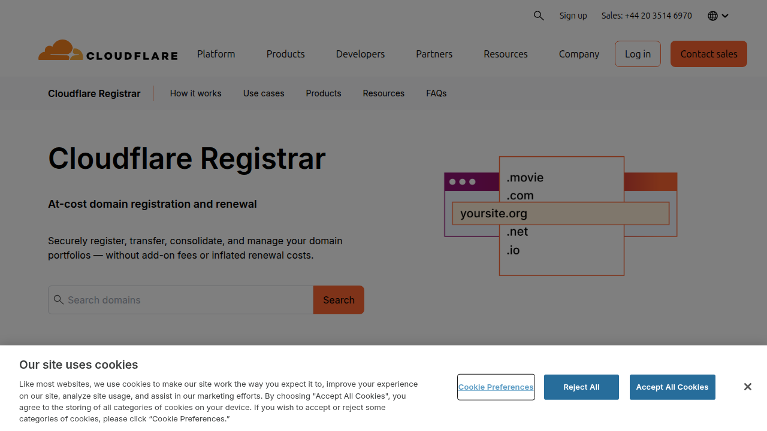Screen dimensions: 767x431
Task: Jump to FAQs section
Action: coord(436,93)
